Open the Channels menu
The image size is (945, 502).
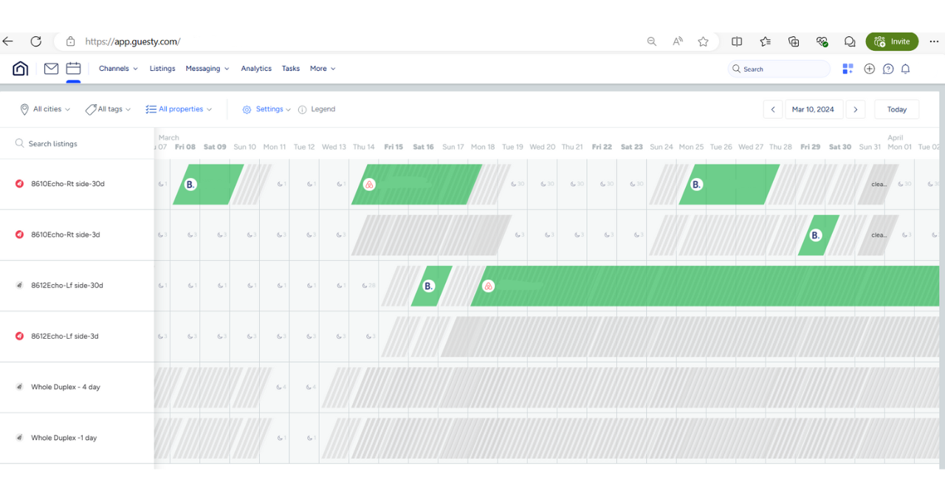click(118, 69)
